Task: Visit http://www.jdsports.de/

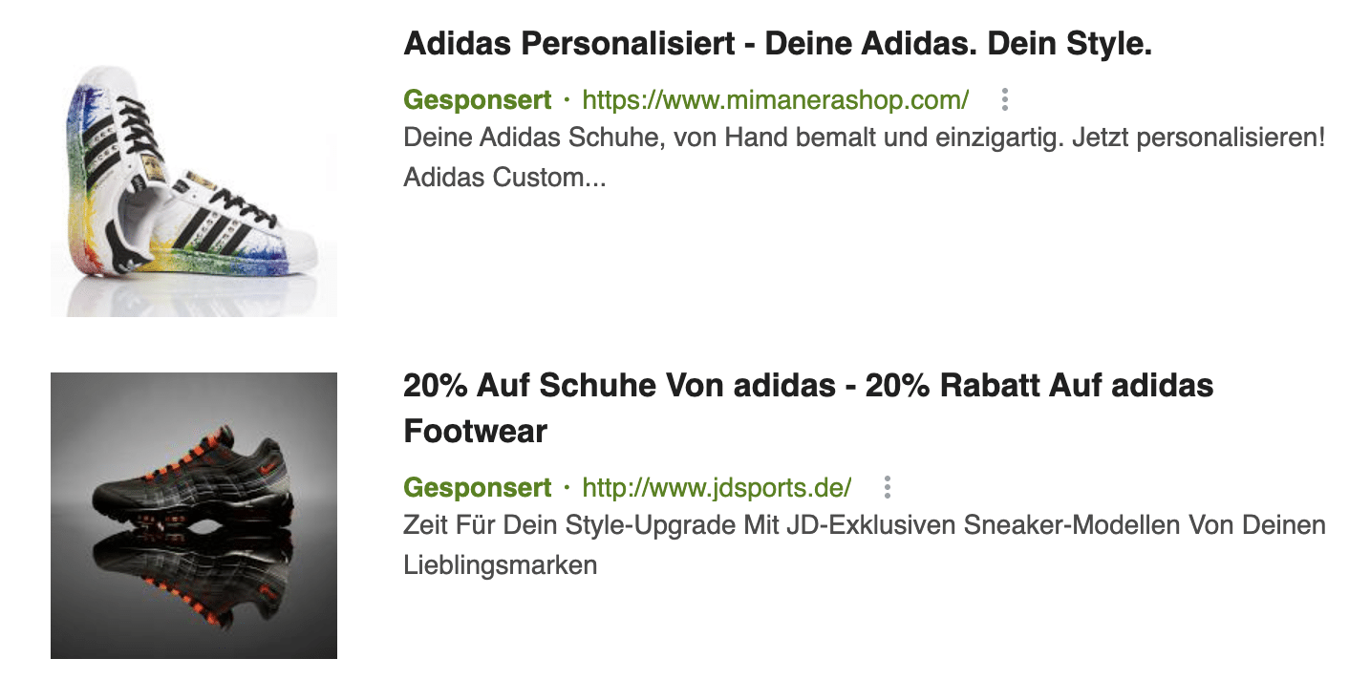Action: [x=717, y=488]
